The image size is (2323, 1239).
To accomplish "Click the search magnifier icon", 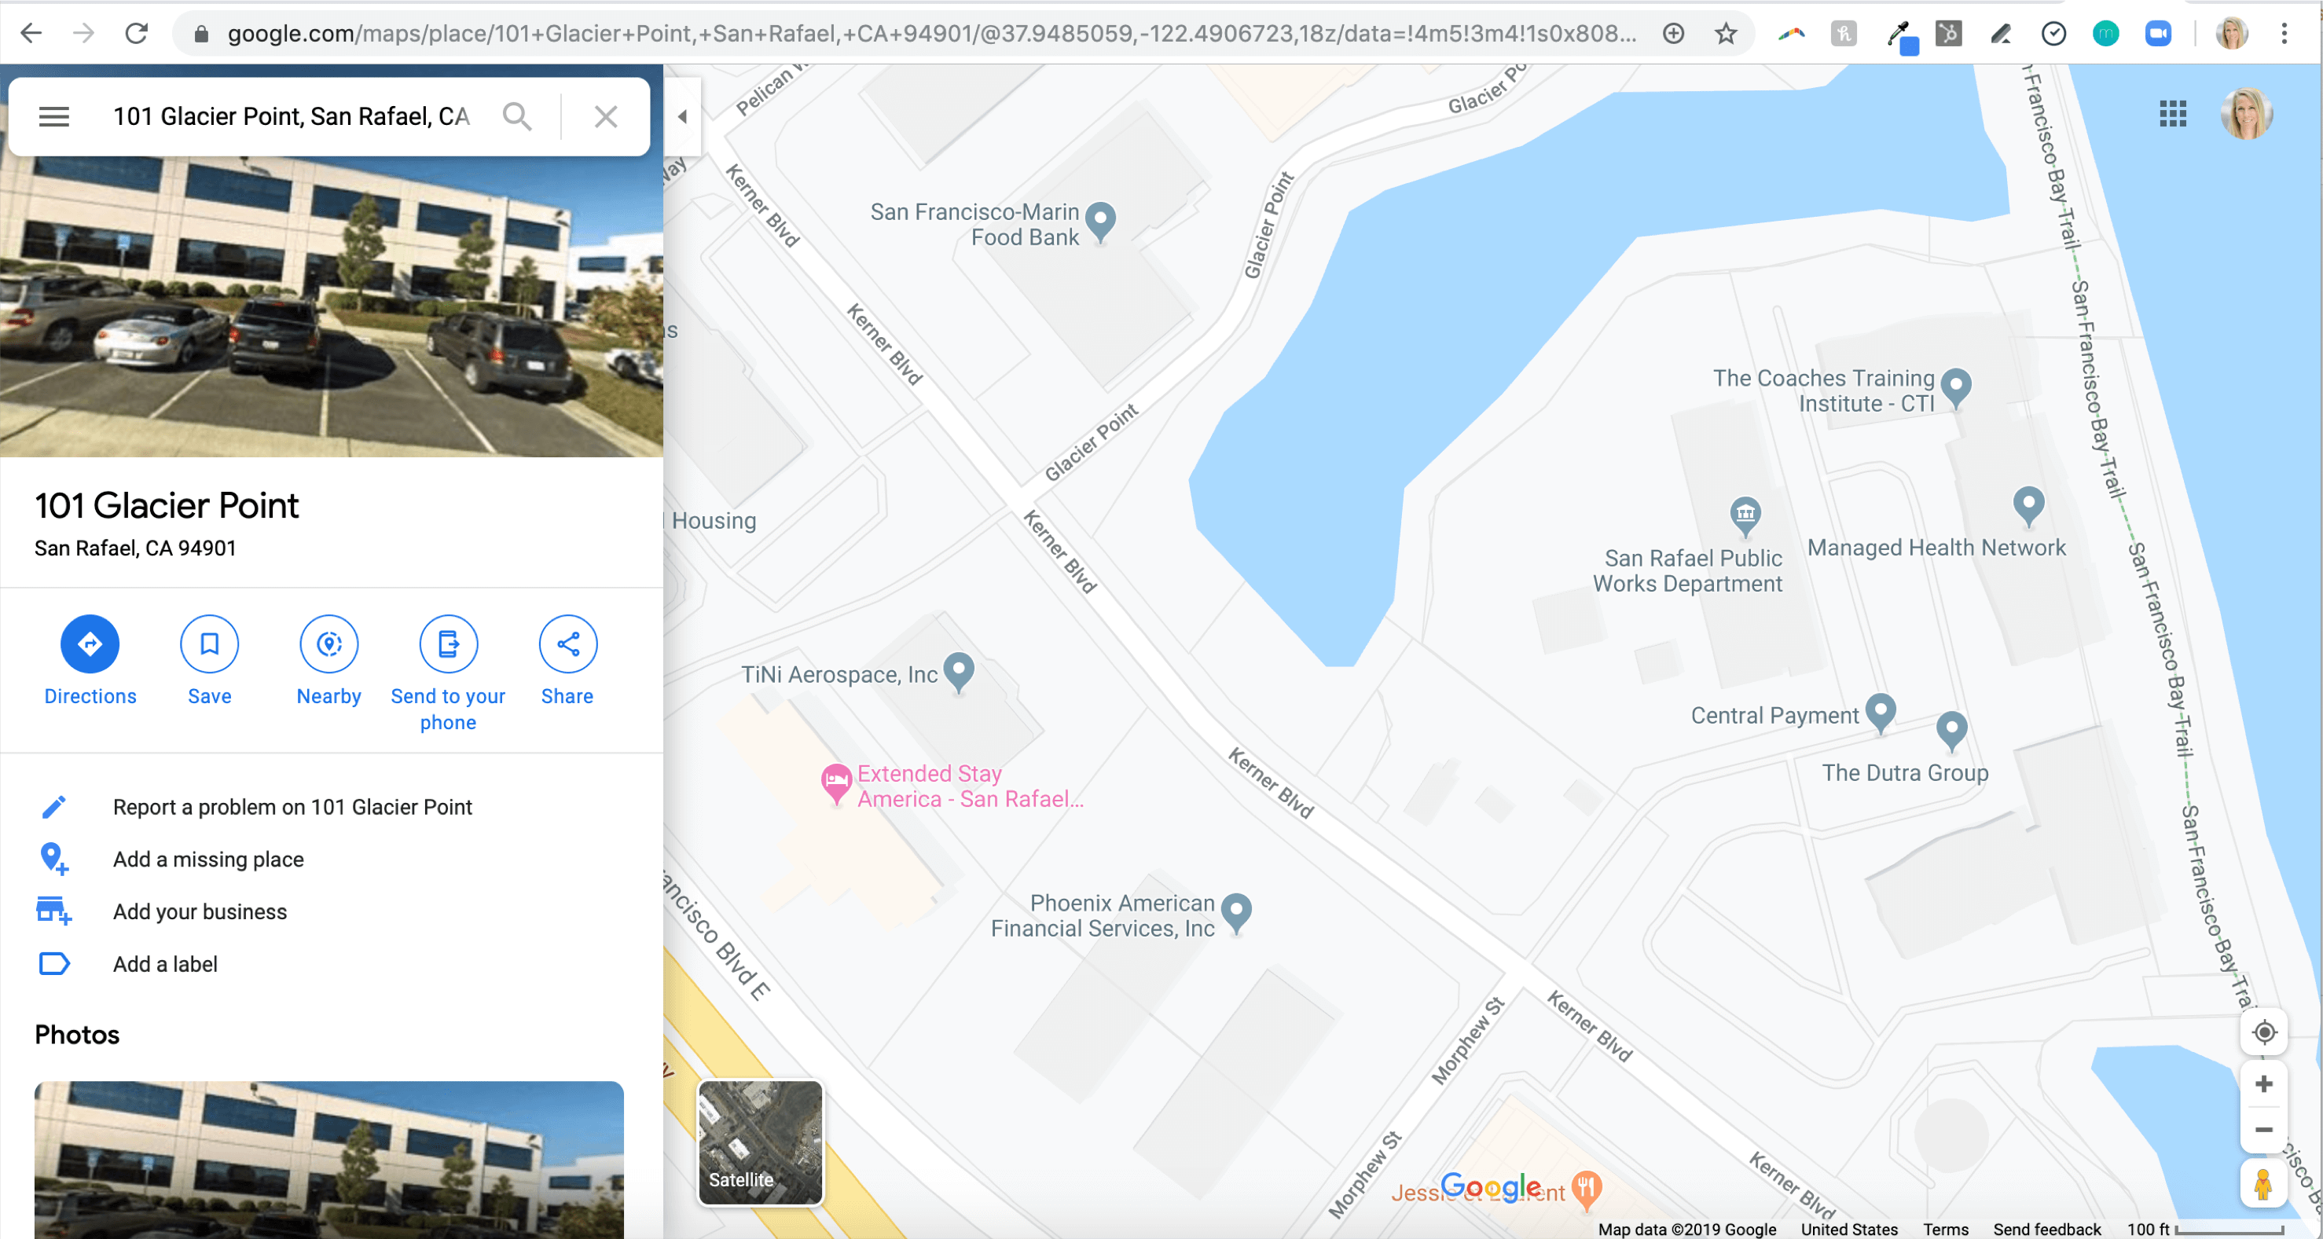I will point(517,116).
